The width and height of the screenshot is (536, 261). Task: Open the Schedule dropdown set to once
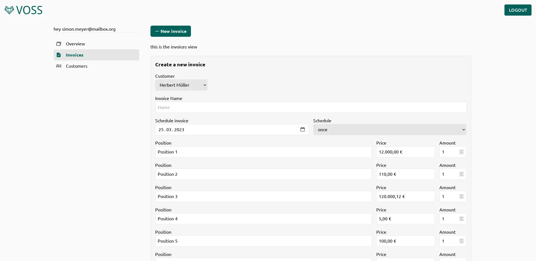coord(389,130)
